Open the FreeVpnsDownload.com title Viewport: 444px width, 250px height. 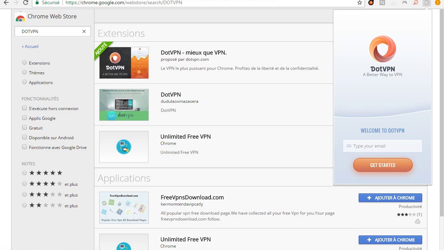pos(192,197)
